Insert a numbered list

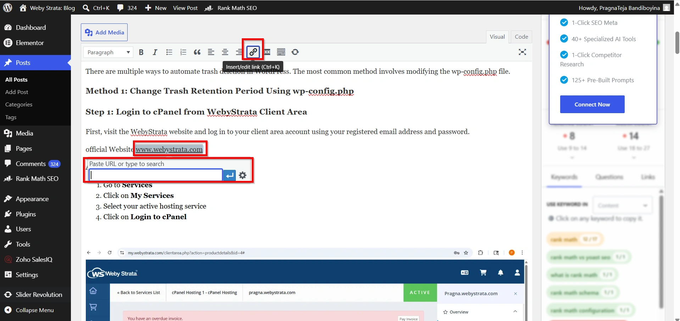[x=183, y=52]
